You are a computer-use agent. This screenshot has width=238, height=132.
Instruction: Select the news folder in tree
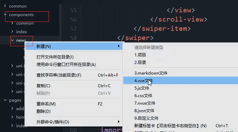tap(21, 40)
